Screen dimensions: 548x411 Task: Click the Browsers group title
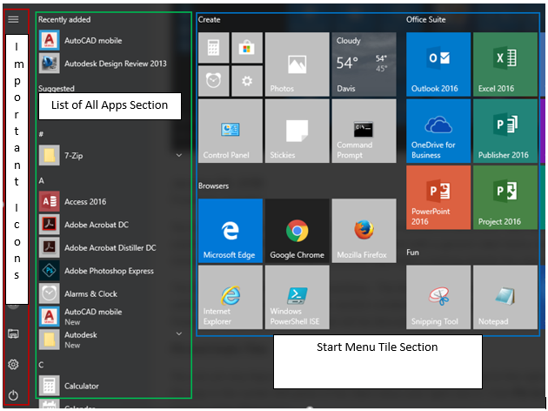213,186
